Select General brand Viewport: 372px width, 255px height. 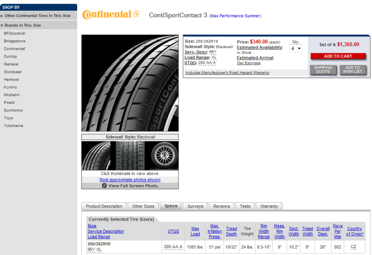click(x=11, y=64)
